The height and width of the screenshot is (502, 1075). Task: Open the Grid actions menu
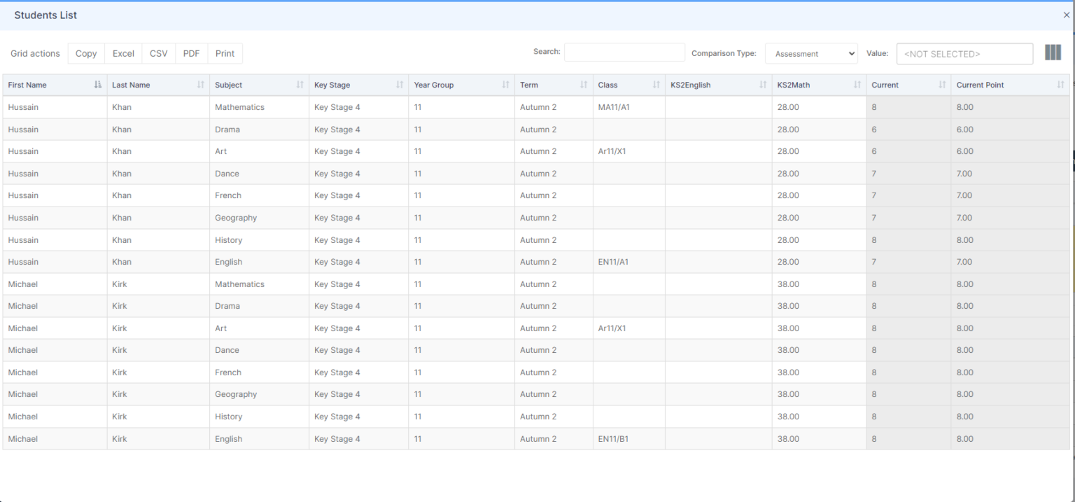click(34, 53)
